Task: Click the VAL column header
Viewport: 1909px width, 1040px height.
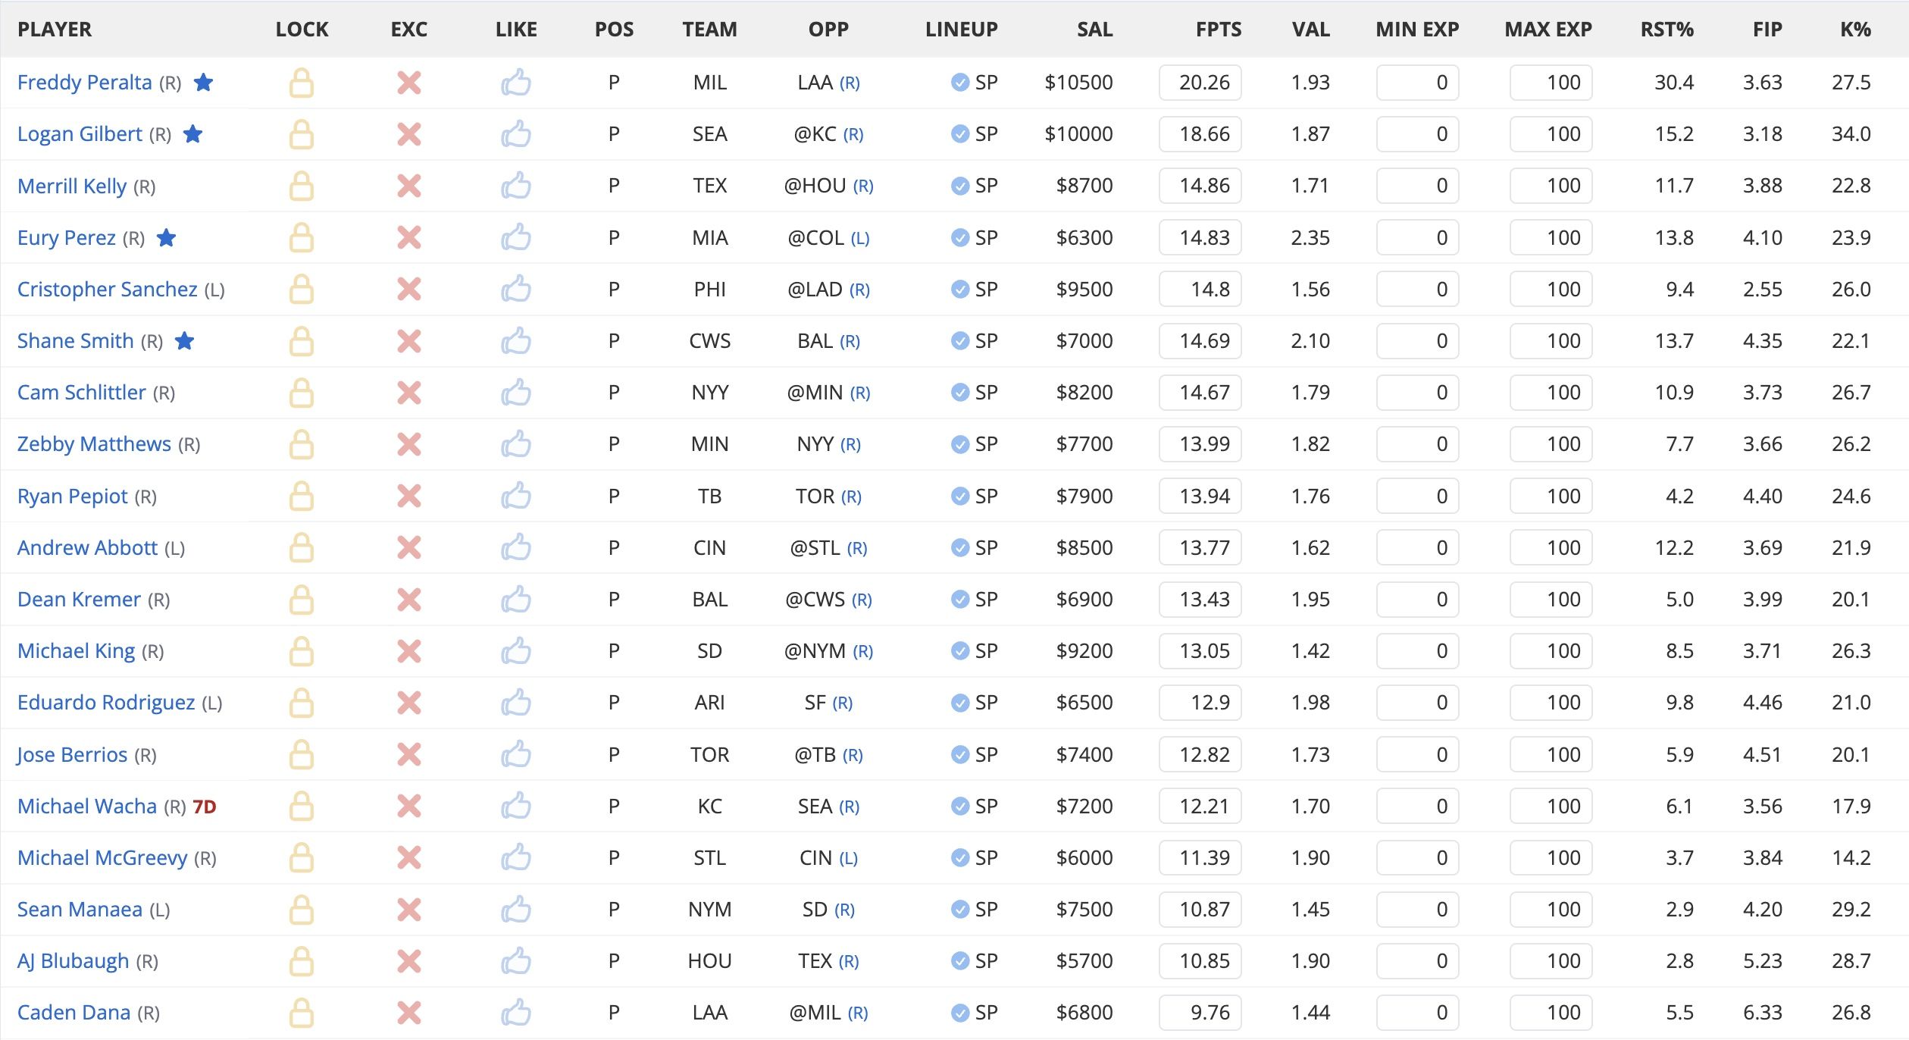Action: [1310, 30]
